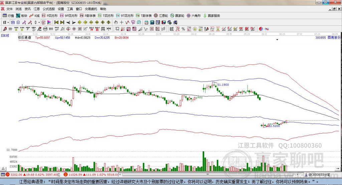Open the T四方形 tool
The height and width of the screenshot is (185, 342).
[106, 16]
